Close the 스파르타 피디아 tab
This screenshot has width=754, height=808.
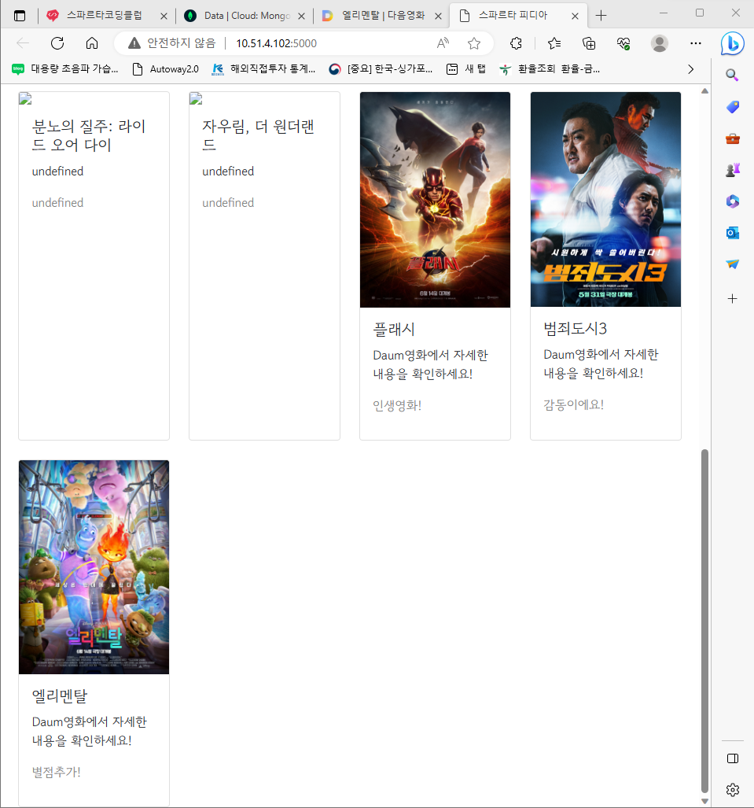coord(575,16)
